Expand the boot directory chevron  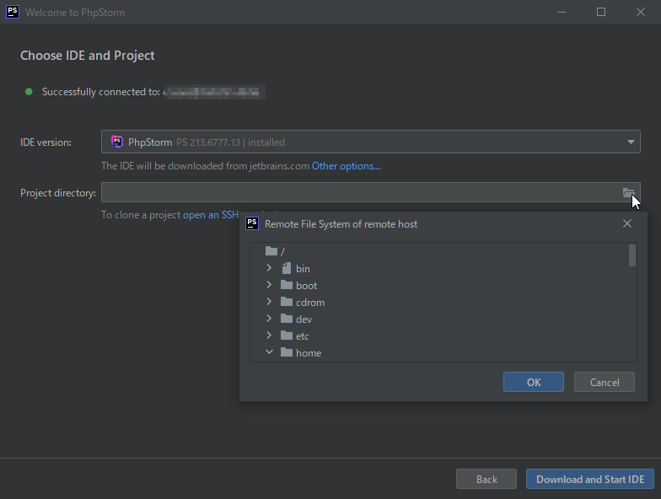pos(269,285)
